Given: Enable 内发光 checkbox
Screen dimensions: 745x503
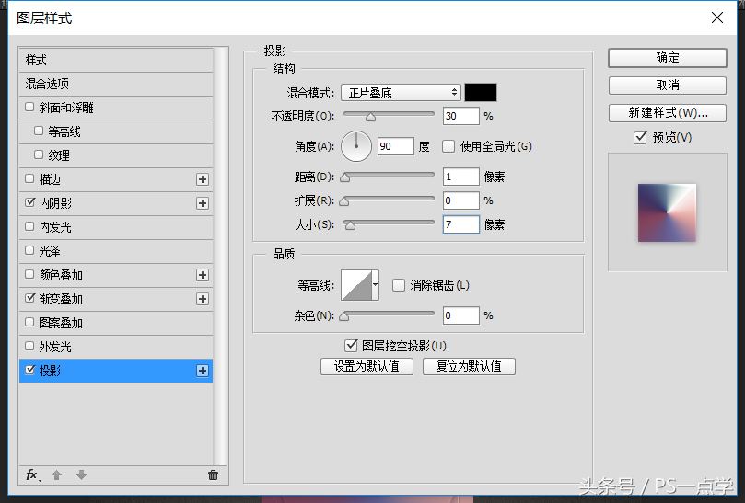Looking at the screenshot, I should 29,226.
